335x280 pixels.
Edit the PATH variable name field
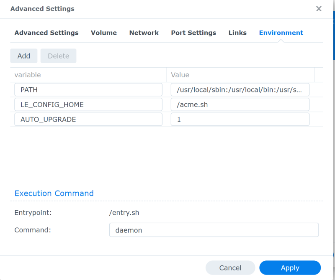(x=88, y=90)
